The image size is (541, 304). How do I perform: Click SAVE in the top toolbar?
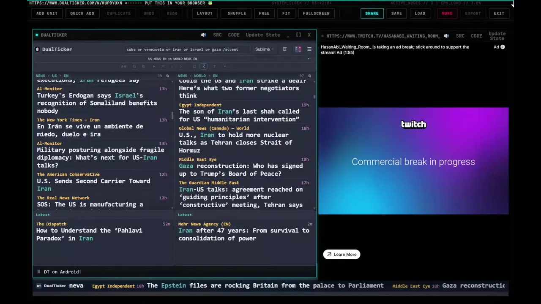pos(396,13)
